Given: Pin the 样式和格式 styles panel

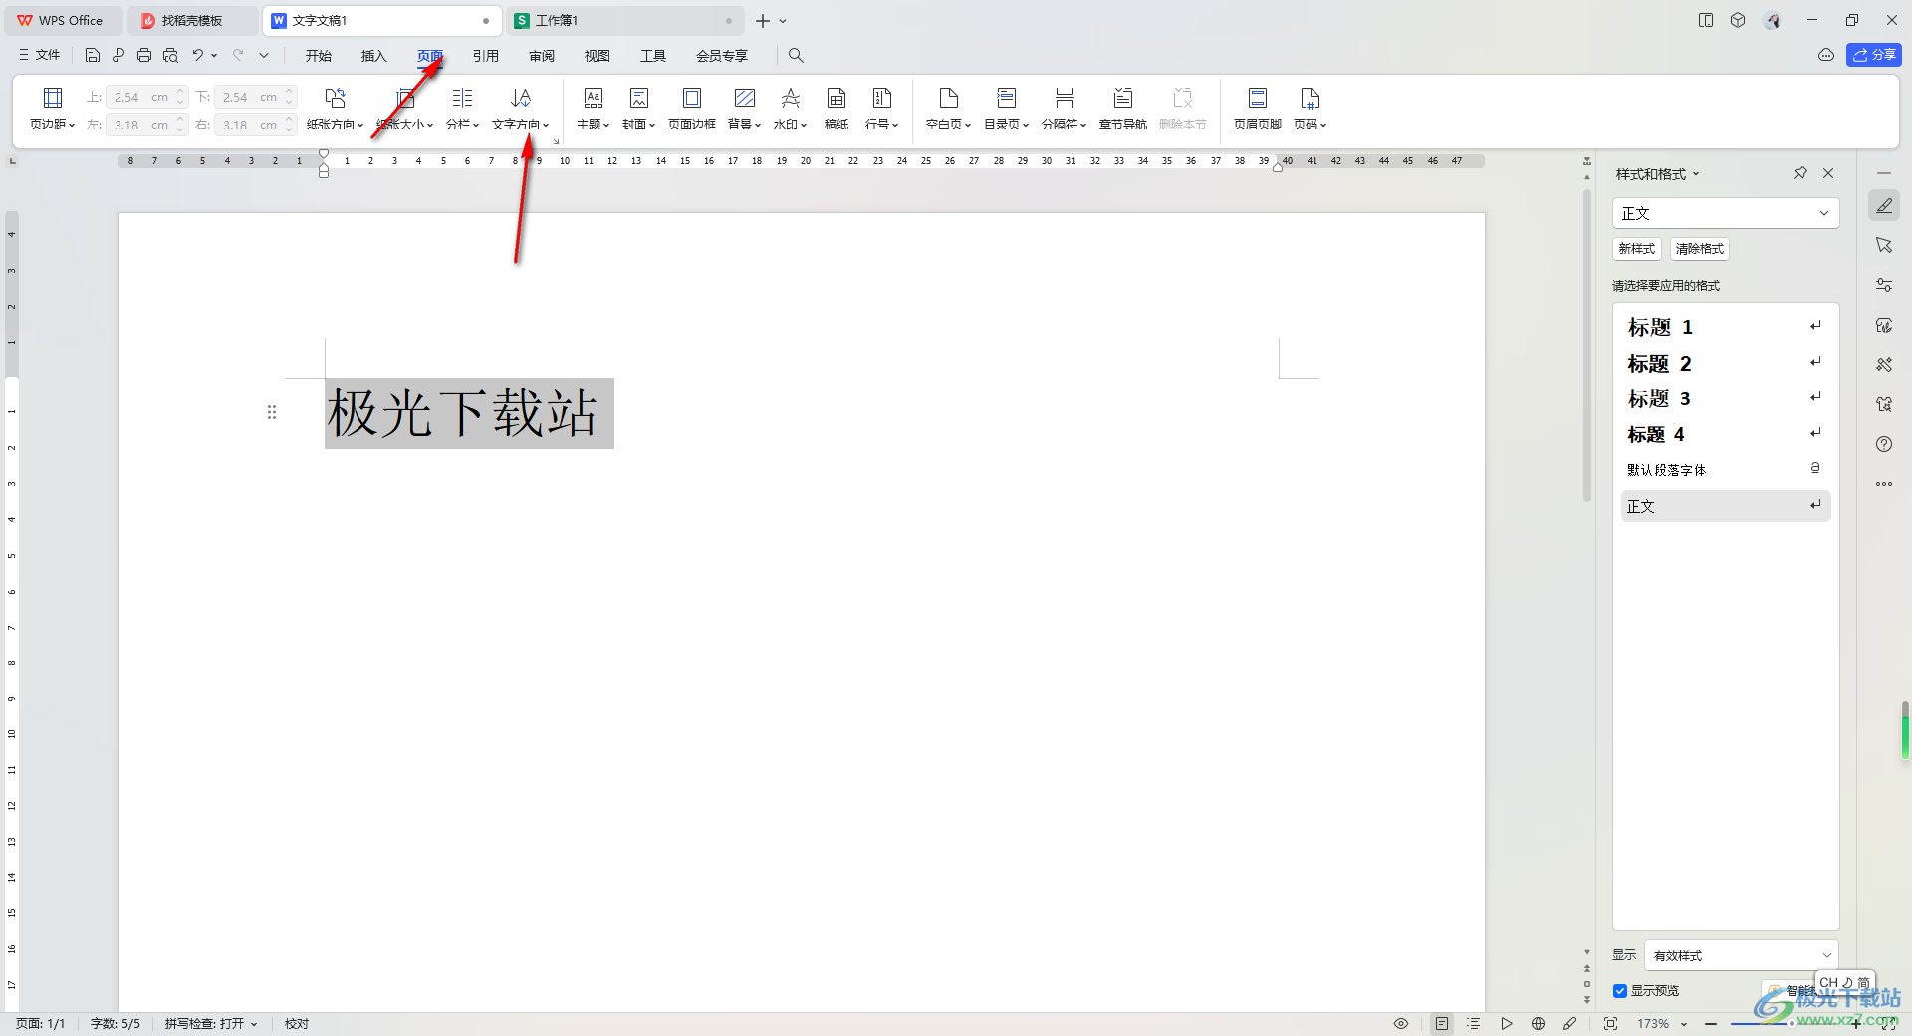Looking at the screenshot, I should point(1800,173).
